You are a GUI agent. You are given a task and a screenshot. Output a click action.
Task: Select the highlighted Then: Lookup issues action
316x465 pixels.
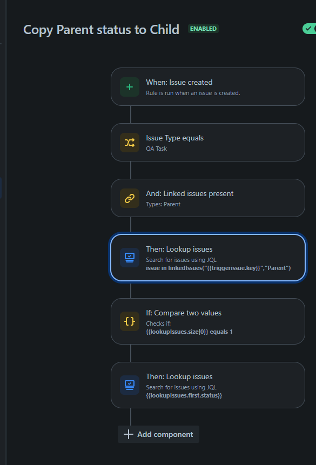[x=208, y=258]
